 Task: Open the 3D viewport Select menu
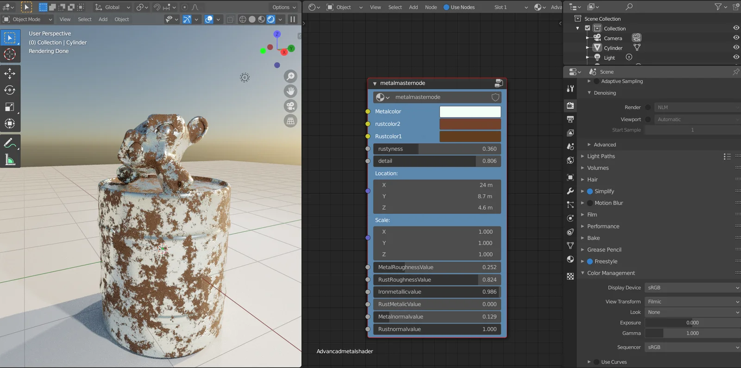coord(85,19)
